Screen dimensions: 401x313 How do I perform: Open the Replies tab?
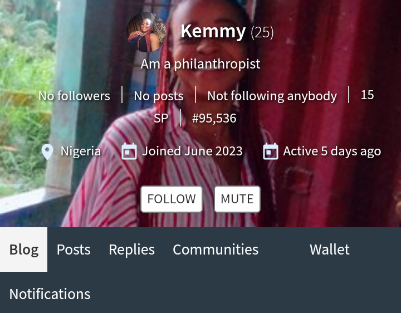(131, 250)
